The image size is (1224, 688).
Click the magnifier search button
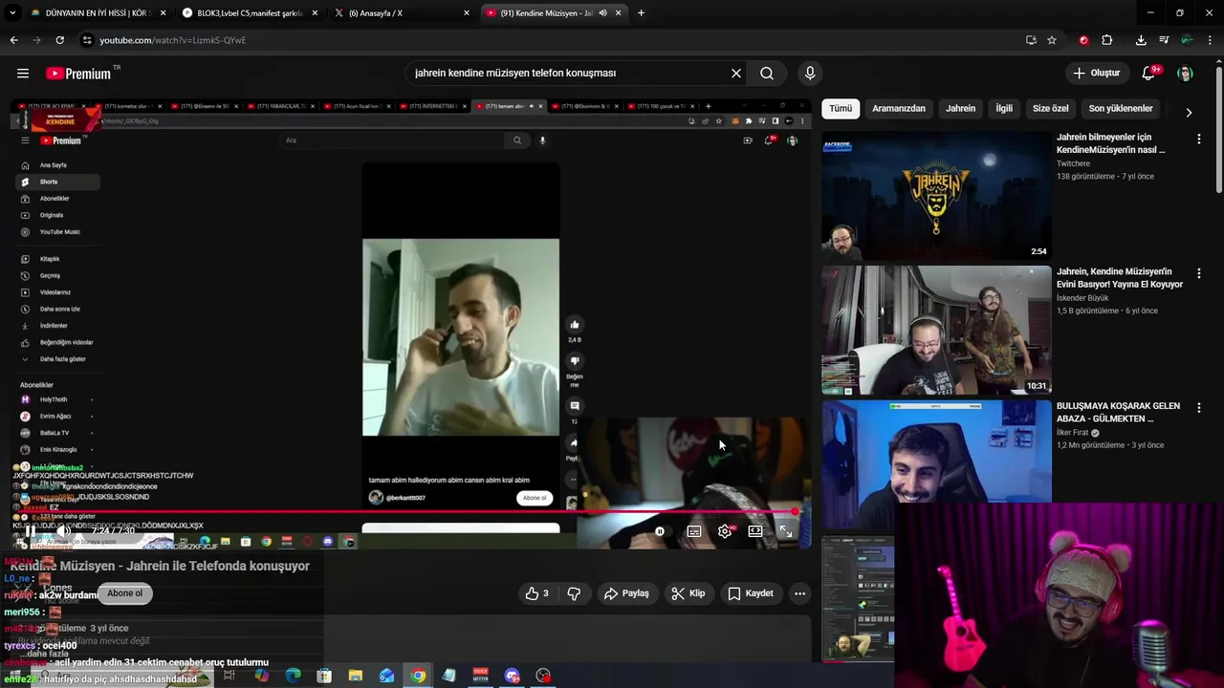tap(767, 73)
